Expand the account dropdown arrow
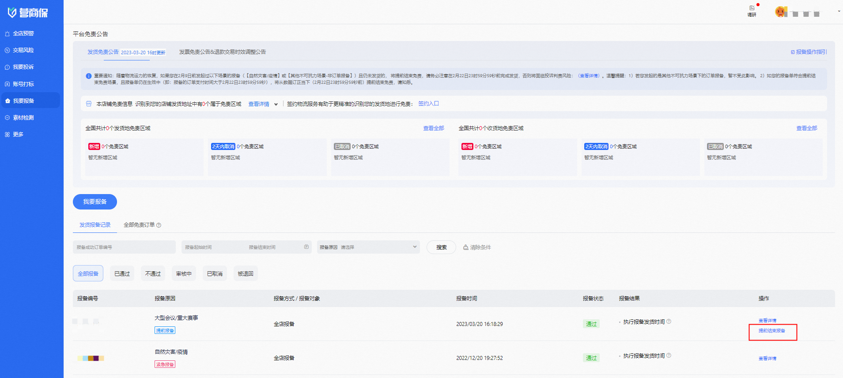The width and height of the screenshot is (843, 378). [839, 11]
